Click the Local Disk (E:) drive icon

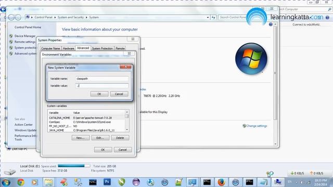pos(9,171)
